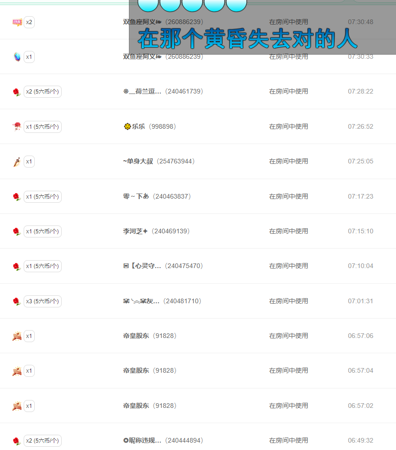Open user ~单身大叔 (254763944)
The image size is (396, 450).
[x=159, y=161]
